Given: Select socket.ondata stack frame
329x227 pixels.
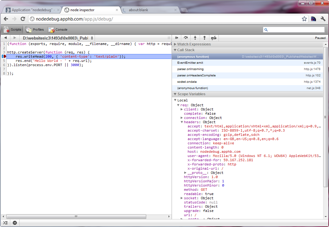Looking at the screenshot, I should [x=247, y=82].
